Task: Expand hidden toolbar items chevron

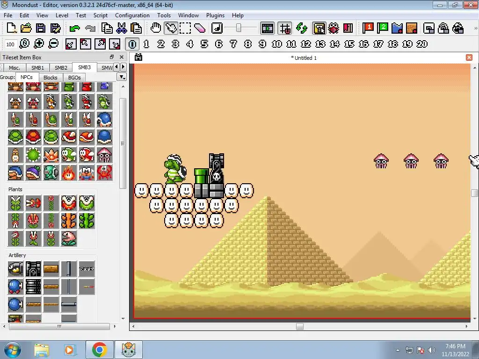Action: click(475, 29)
